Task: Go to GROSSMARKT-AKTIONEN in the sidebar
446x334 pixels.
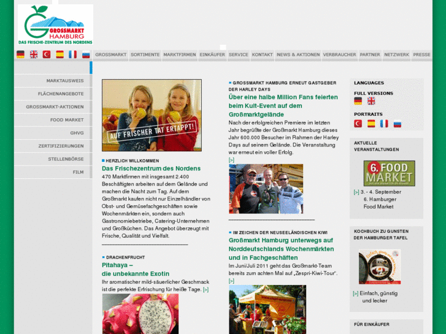Action: [53, 107]
